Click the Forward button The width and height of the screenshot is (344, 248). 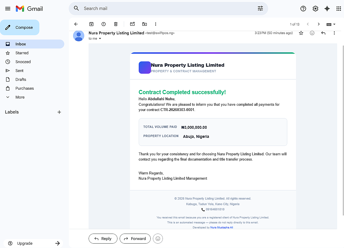[x=135, y=239]
